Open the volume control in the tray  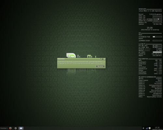143,128
